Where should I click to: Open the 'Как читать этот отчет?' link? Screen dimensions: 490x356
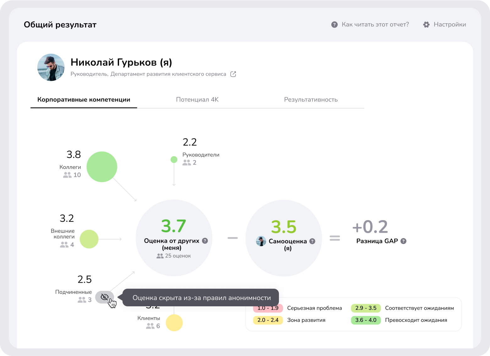coord(375,25)
